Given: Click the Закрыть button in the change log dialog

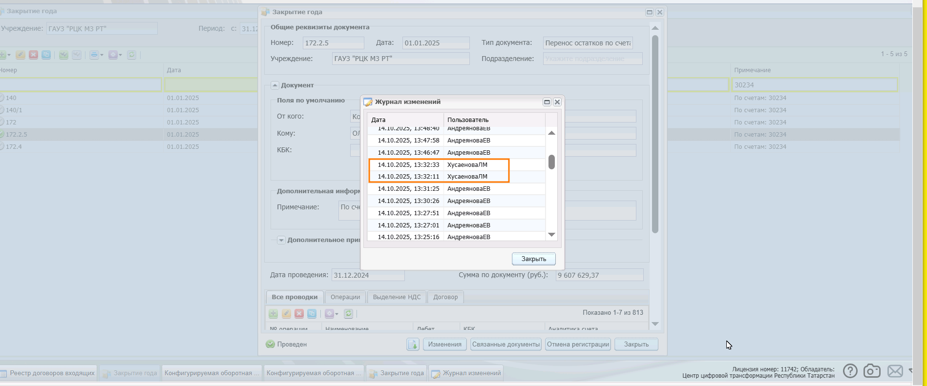Looking at the screenshot, I should (x=533, y=259).
